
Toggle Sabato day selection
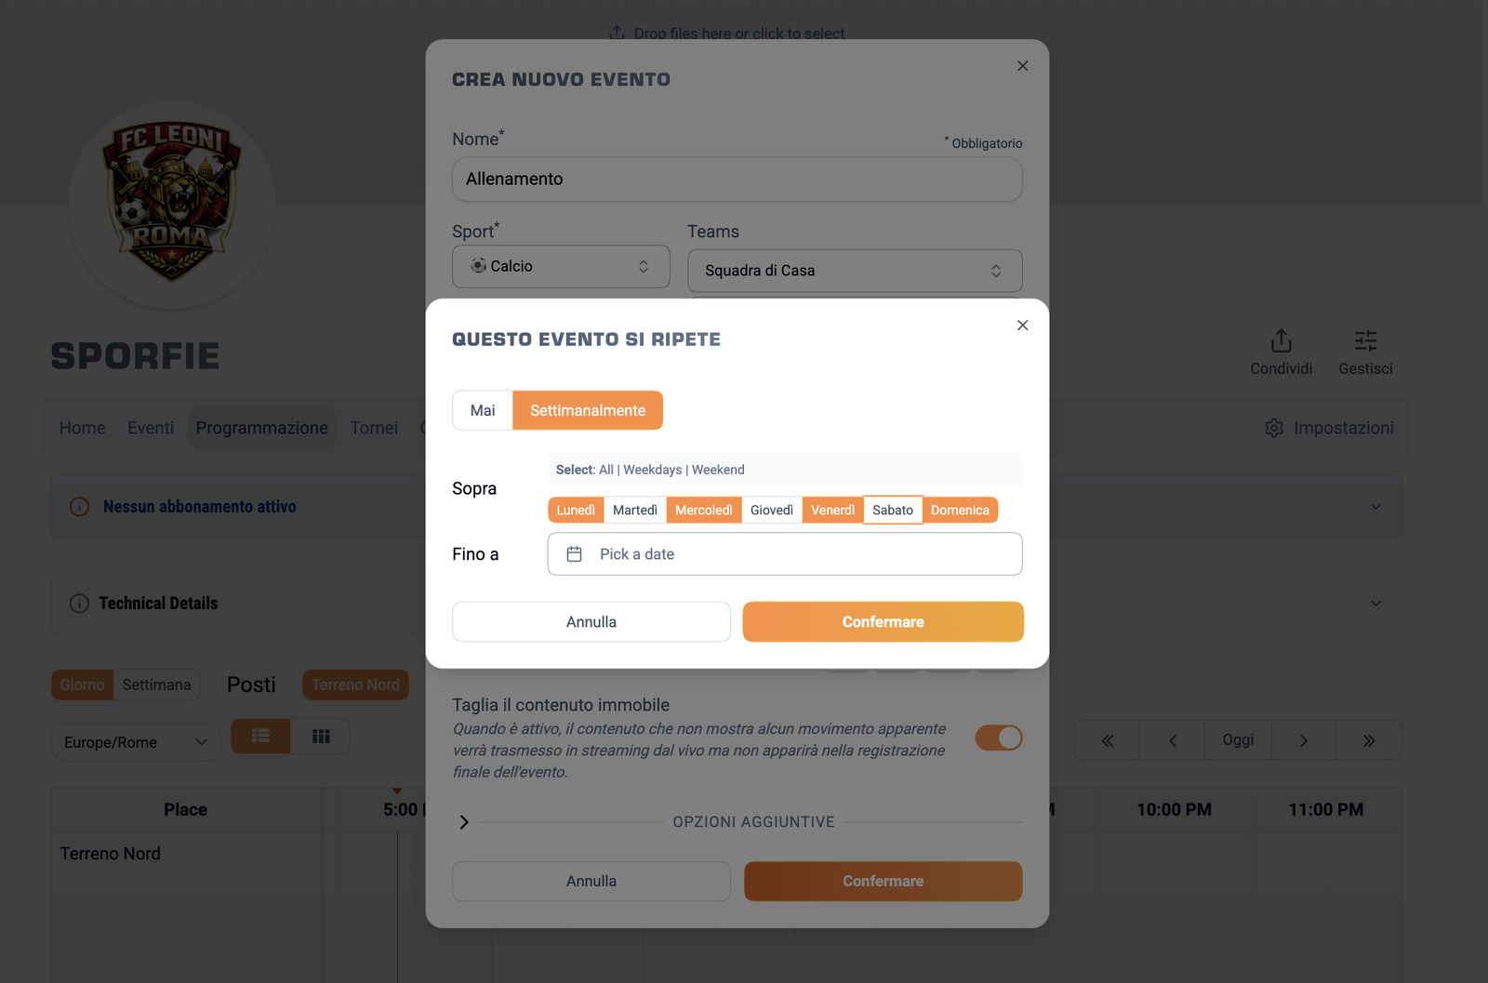(x=893, y=511)
